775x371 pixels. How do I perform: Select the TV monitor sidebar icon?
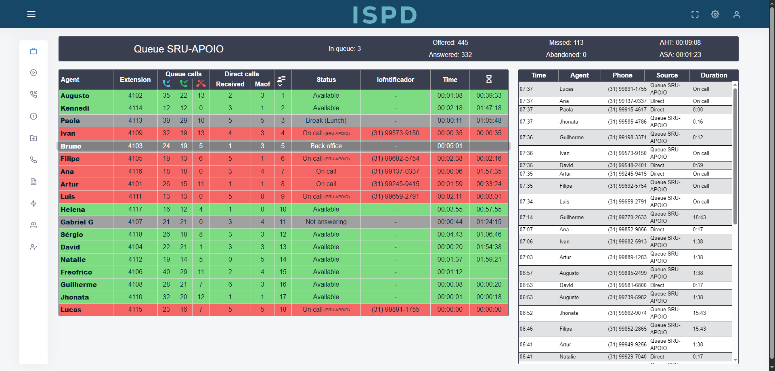click(34, 51)
